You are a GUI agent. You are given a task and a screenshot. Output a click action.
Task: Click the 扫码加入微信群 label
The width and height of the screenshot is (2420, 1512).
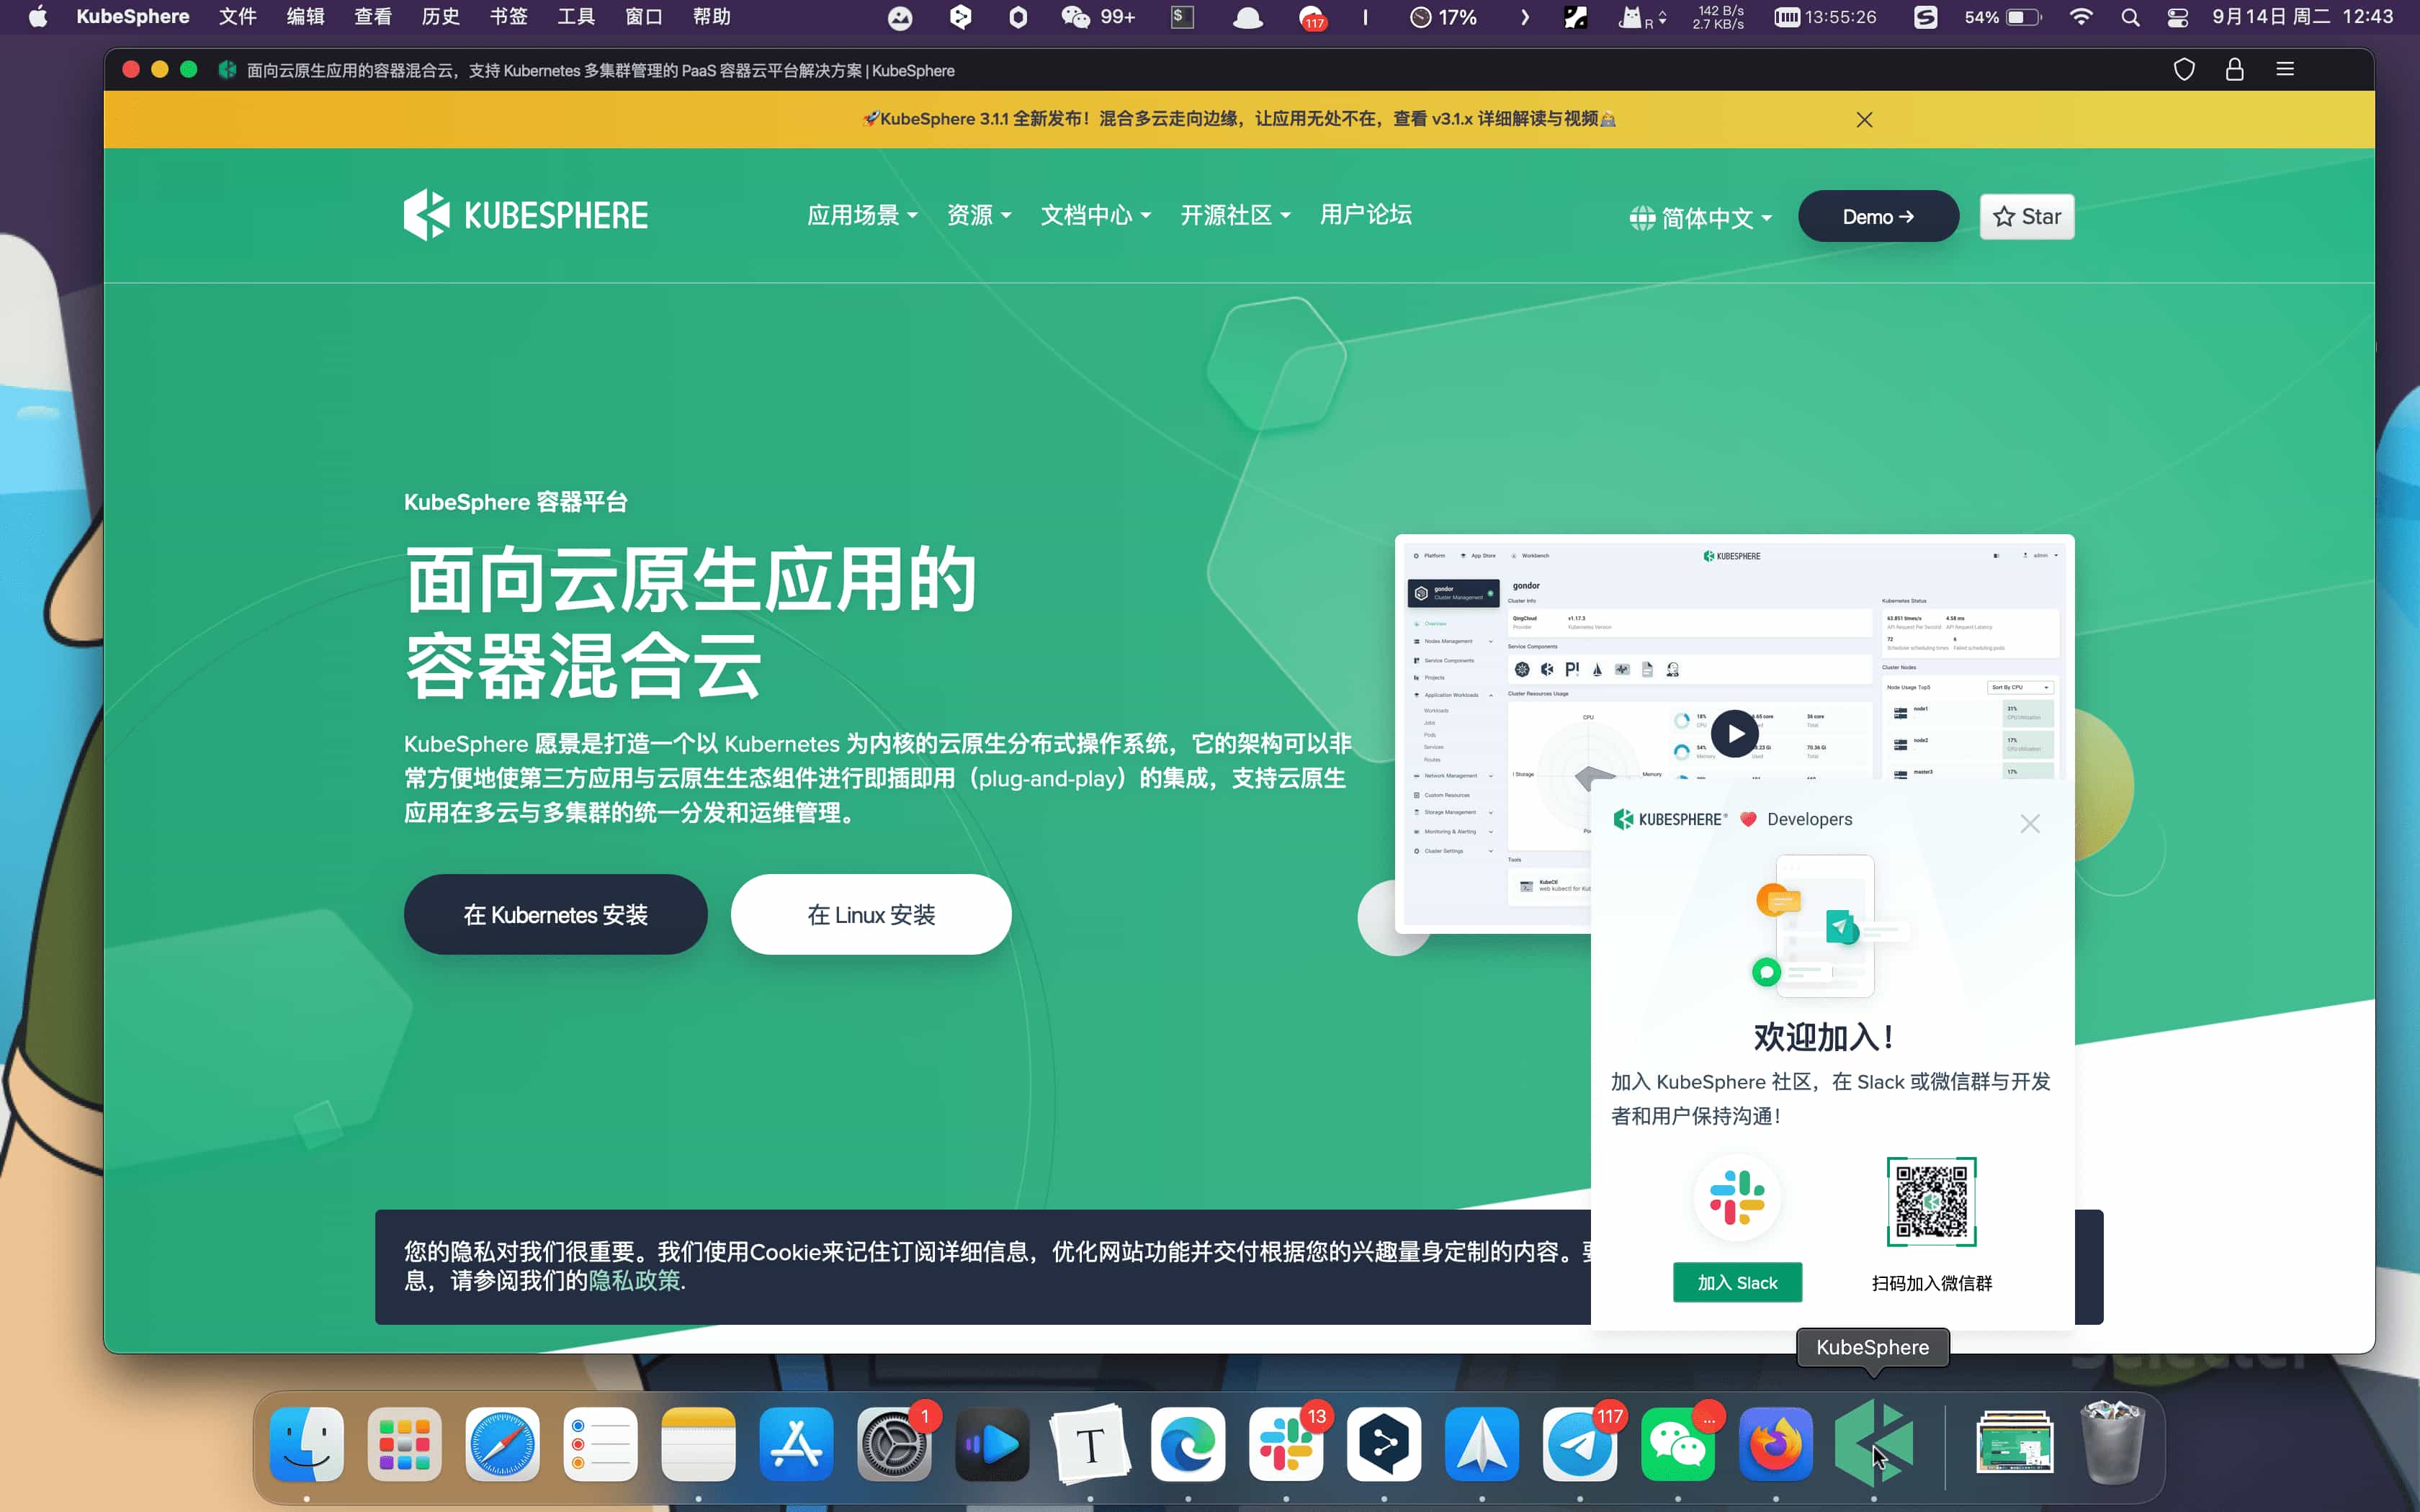[x=1931, y=1283]
